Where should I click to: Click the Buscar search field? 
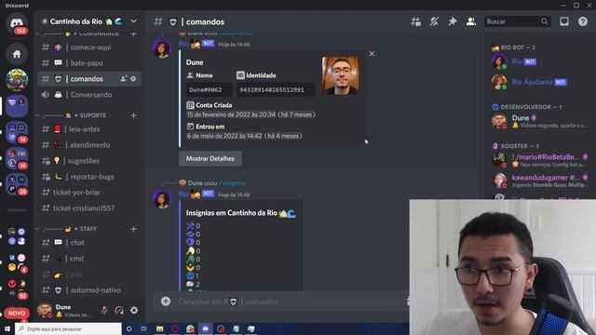518,21
